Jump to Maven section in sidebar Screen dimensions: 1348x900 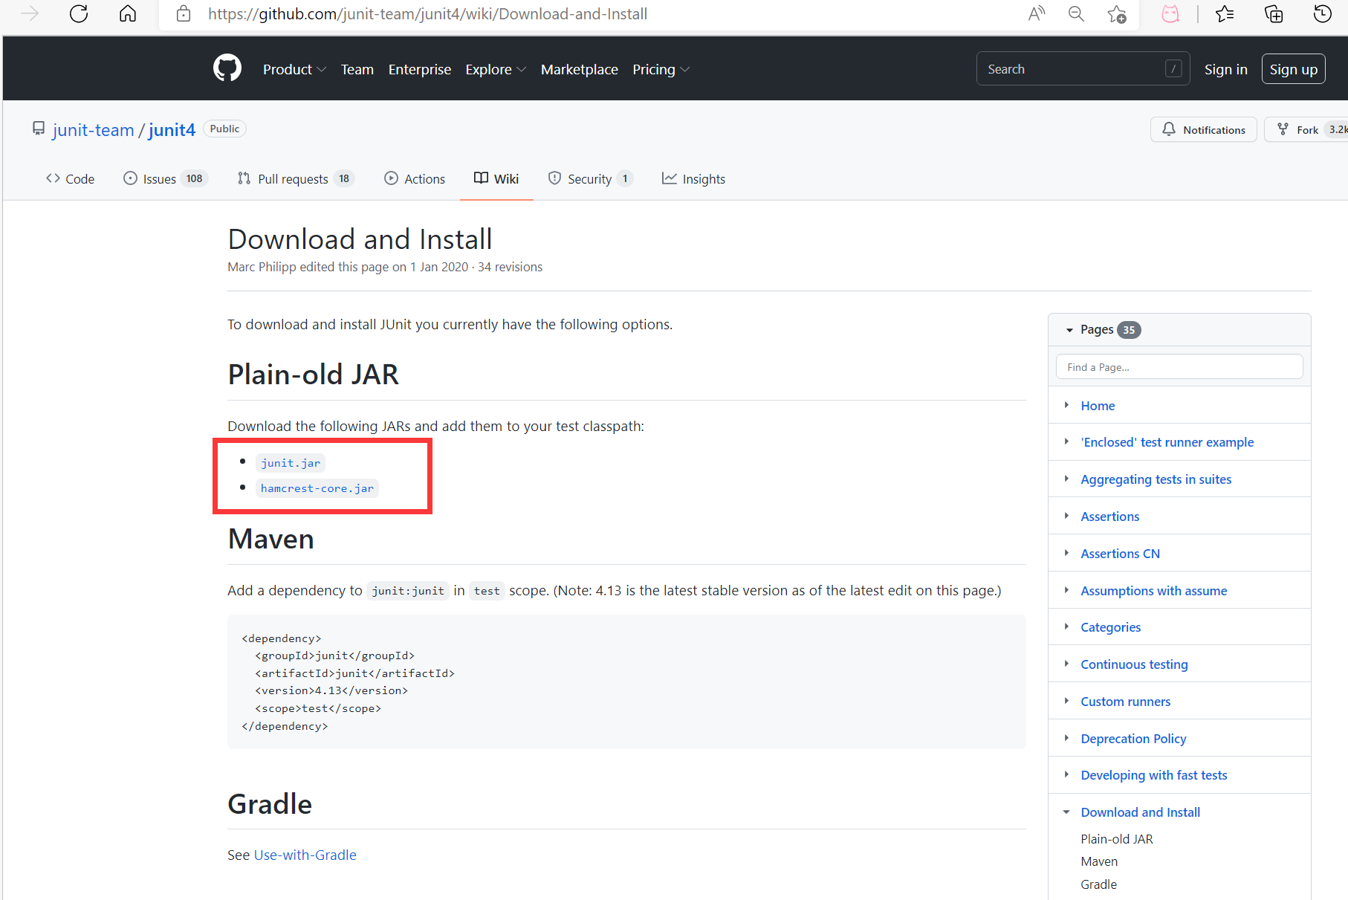(x=1099, y=861)
